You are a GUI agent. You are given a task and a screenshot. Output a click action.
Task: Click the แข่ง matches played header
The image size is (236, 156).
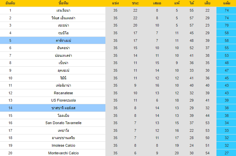(115, 3)
